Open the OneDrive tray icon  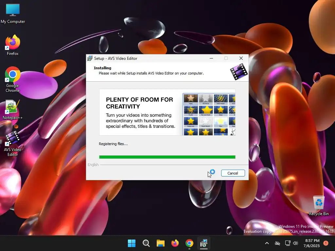[277, 243]
